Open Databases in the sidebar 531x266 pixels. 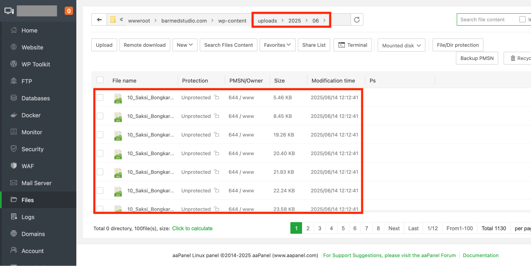click(x=36, y=98)
